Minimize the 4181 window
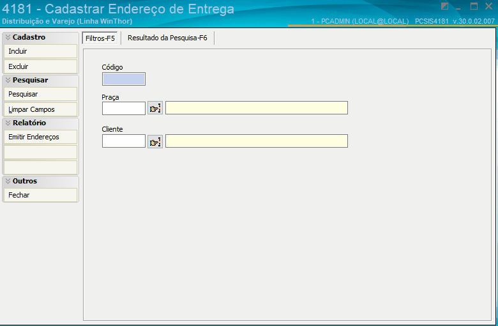 coord(458,7)
